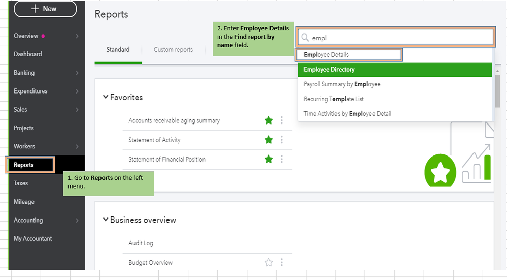The image size is (507, 280).
Task: Open Statement of Financial Position more options
Action: [282, 159]
